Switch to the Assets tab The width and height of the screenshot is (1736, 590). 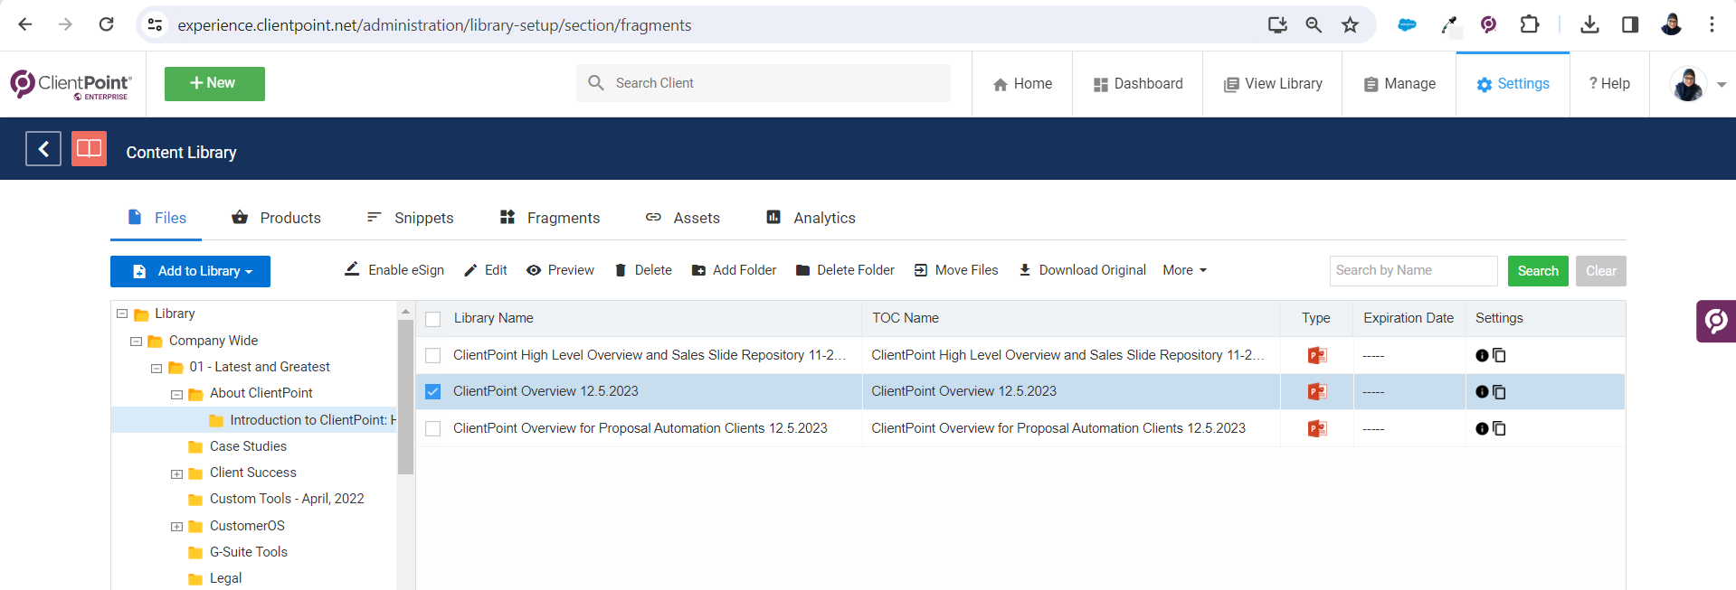[x=683, y=218]
